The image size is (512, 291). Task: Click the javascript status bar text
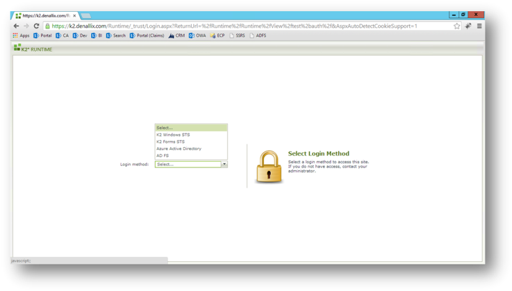tap(21, 261)
